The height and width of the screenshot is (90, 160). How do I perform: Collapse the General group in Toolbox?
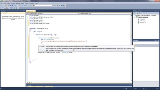[2, 13]
